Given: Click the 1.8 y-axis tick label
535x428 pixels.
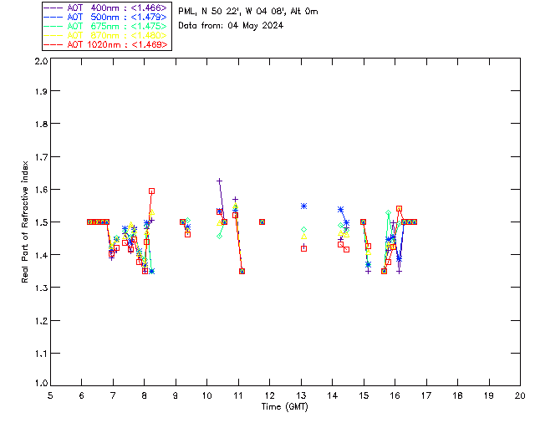Looking at the screenshot, I should [41, 124].
